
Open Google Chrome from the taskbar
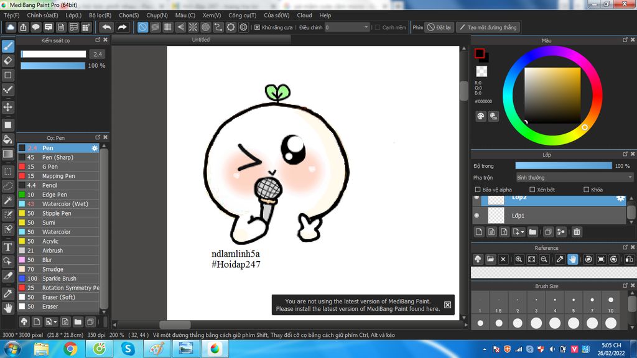click(x=70, y=349)
